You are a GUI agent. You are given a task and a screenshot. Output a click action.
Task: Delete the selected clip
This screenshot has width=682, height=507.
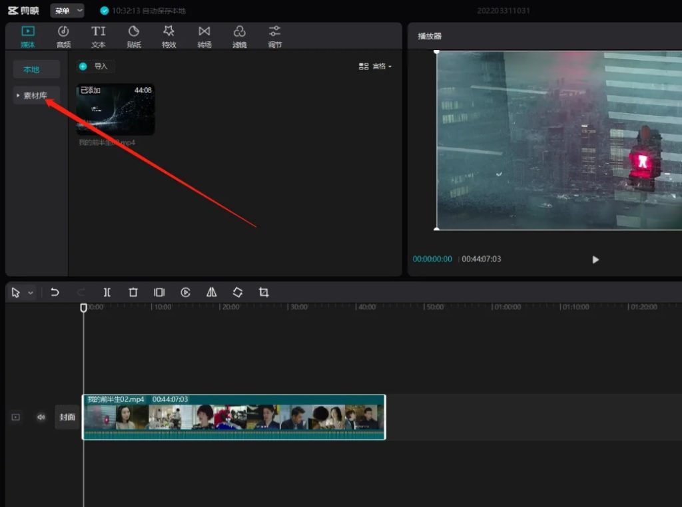(x=133, y=292)
